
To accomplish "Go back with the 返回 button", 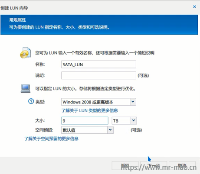I will (x=125, y=165).
